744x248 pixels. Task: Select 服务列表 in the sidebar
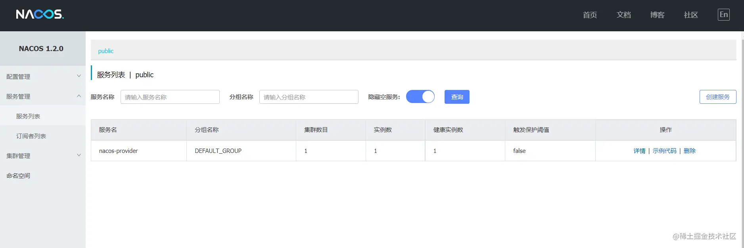coord(43,116)
